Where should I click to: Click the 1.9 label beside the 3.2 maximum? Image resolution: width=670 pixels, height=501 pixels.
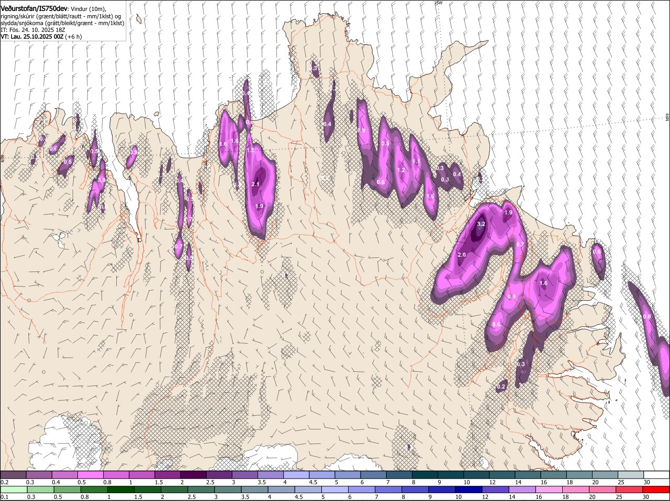[x=508, y=213]
